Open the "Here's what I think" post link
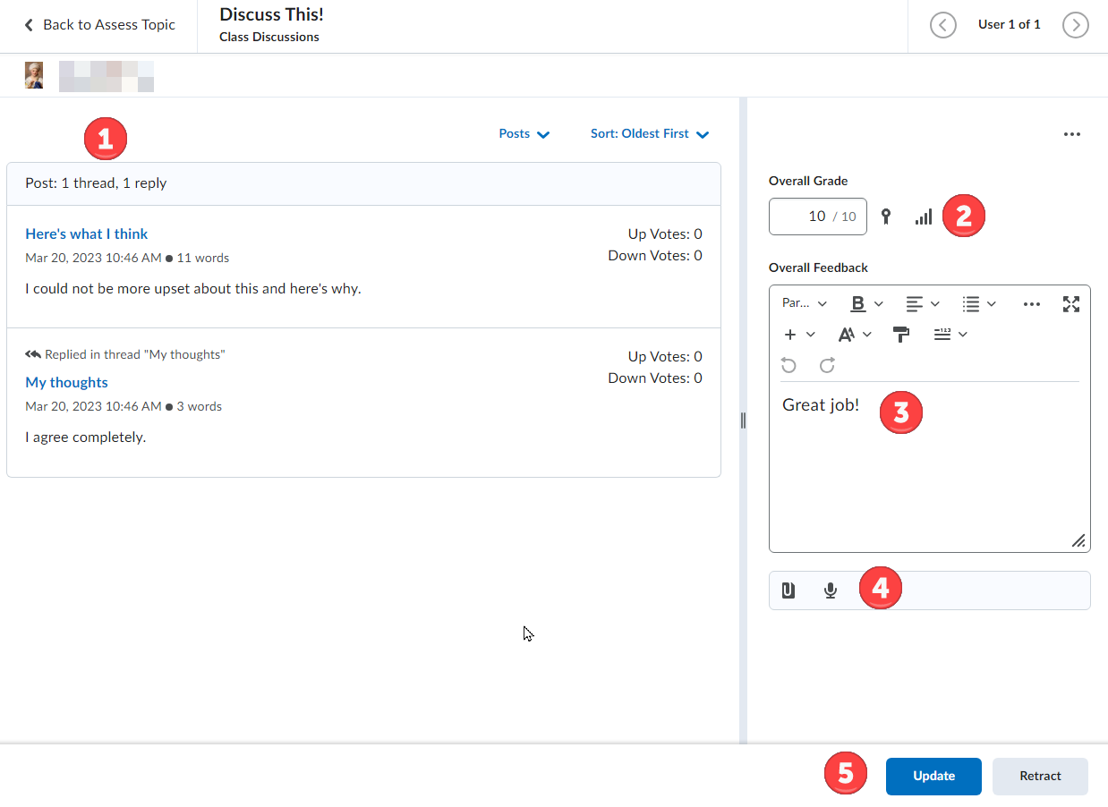The width and height of the screenshot is (1108, 807). pos(87,234)
